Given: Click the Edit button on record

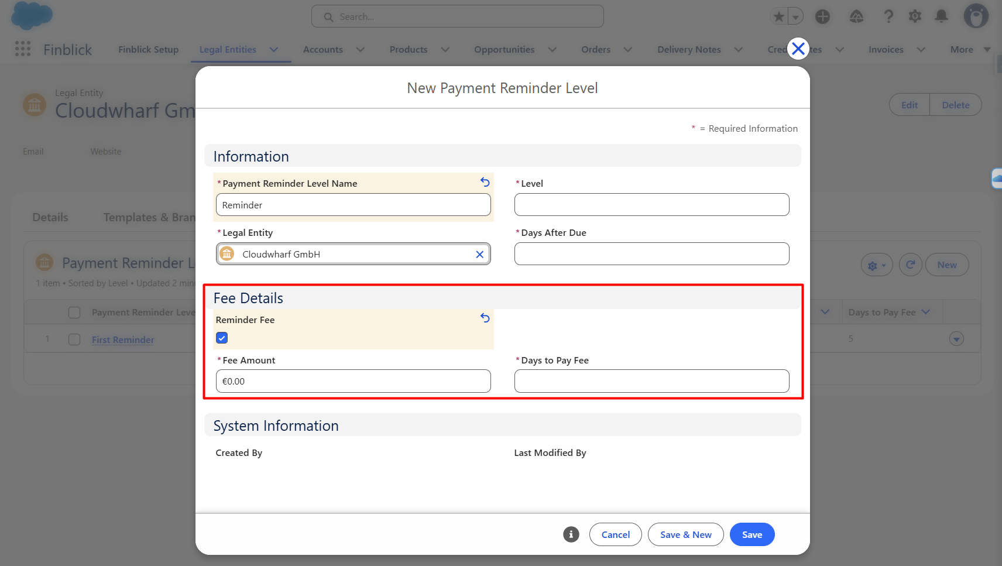Looking at the screenshot, I should point(910,105).
